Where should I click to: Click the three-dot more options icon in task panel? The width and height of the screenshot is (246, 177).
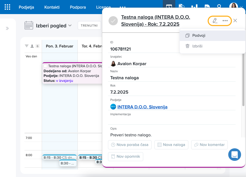[225, 21]
